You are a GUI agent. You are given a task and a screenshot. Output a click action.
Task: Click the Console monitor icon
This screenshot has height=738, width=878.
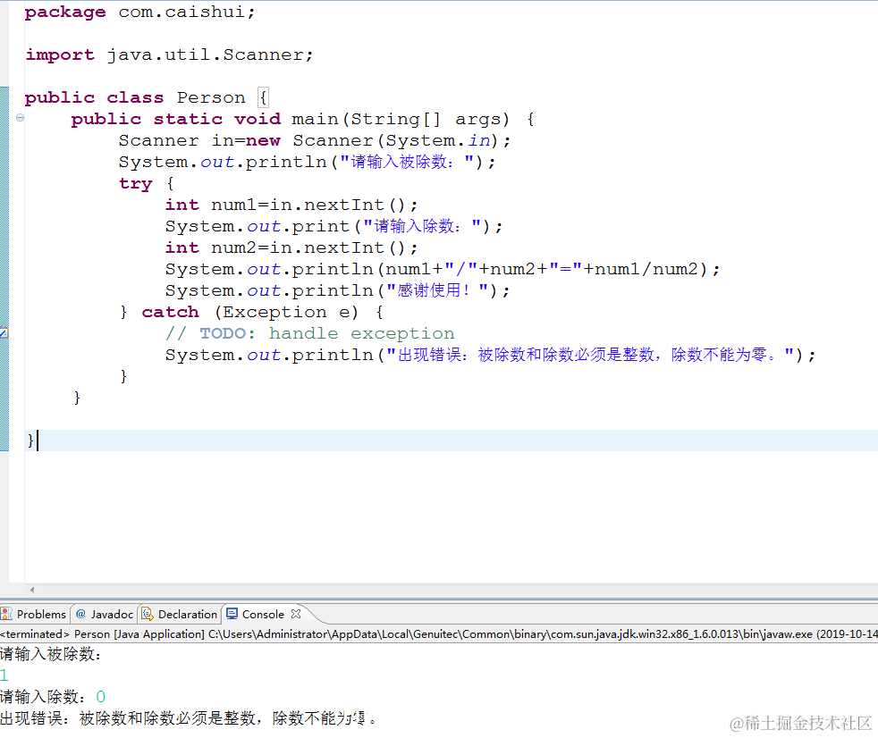(x=232, y=615)
